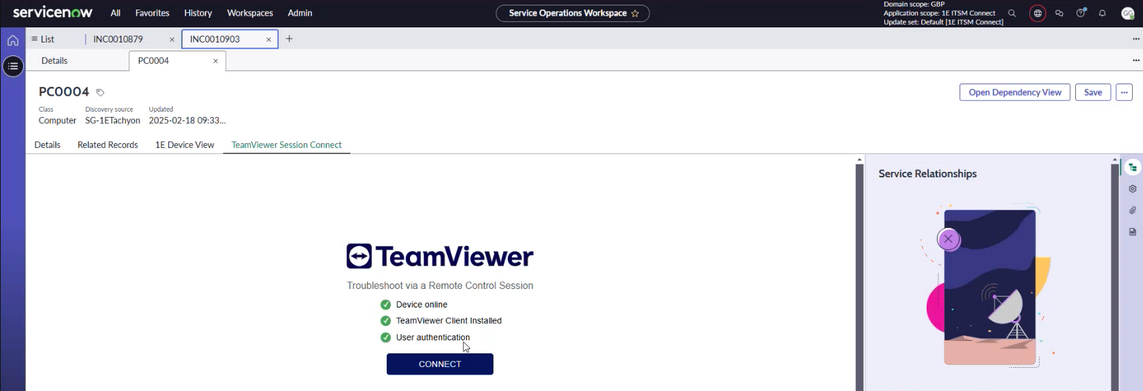Open the global search magnifier icon
1143x391 pixels.
pos(1012,13)
